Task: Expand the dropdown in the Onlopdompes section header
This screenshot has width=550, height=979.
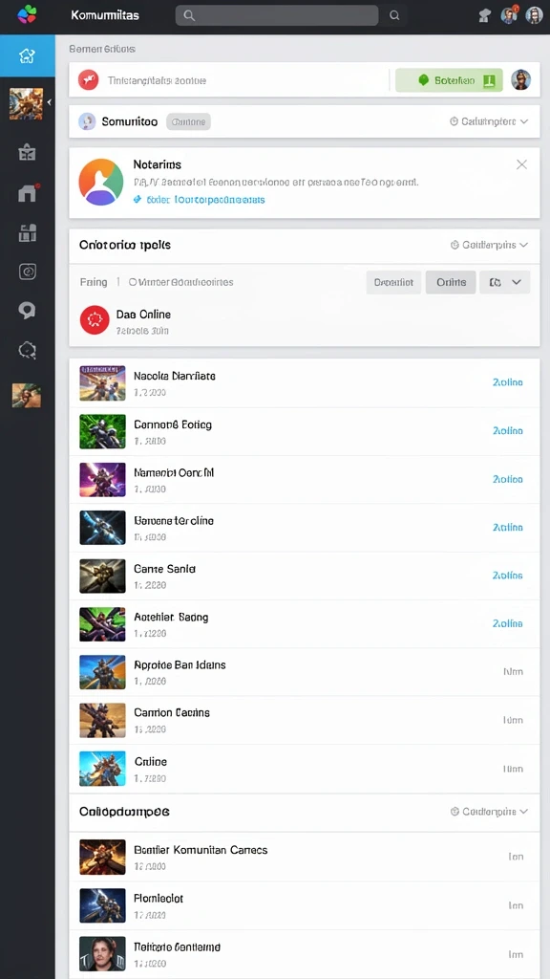Action: [490, 812]
